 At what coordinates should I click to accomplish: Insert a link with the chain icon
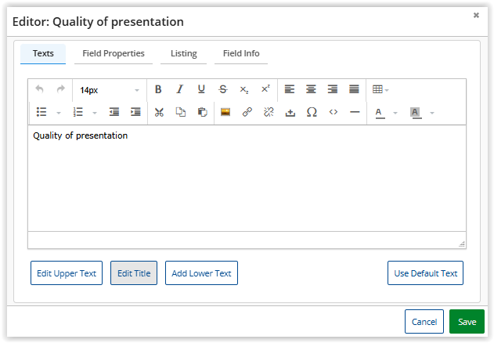click(x=247, y=113)
